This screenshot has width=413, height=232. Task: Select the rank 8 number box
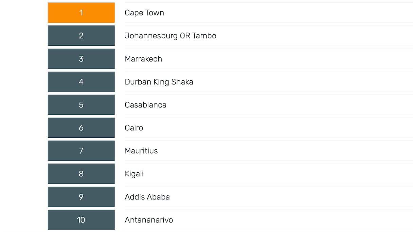click(81, 174)
